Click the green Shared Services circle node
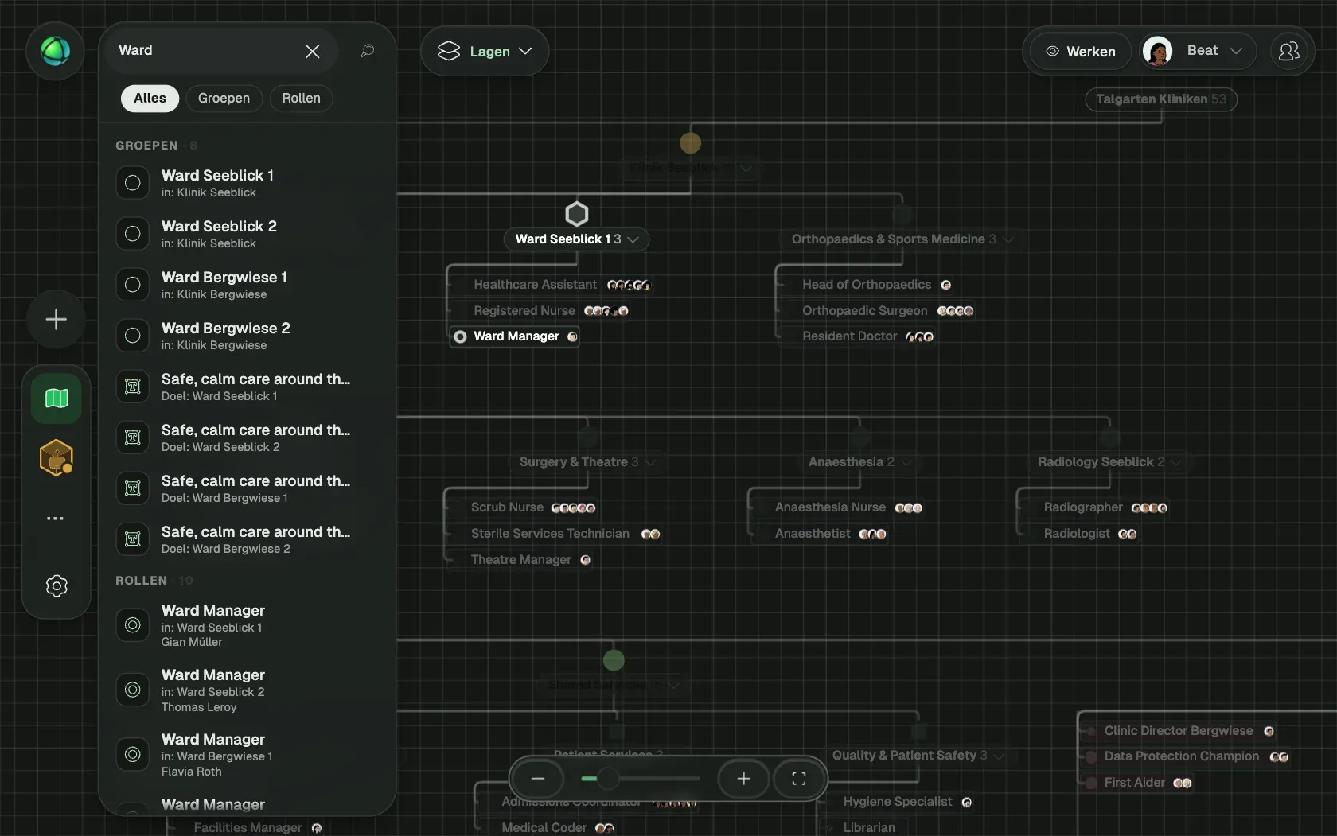 click(614, 660)
